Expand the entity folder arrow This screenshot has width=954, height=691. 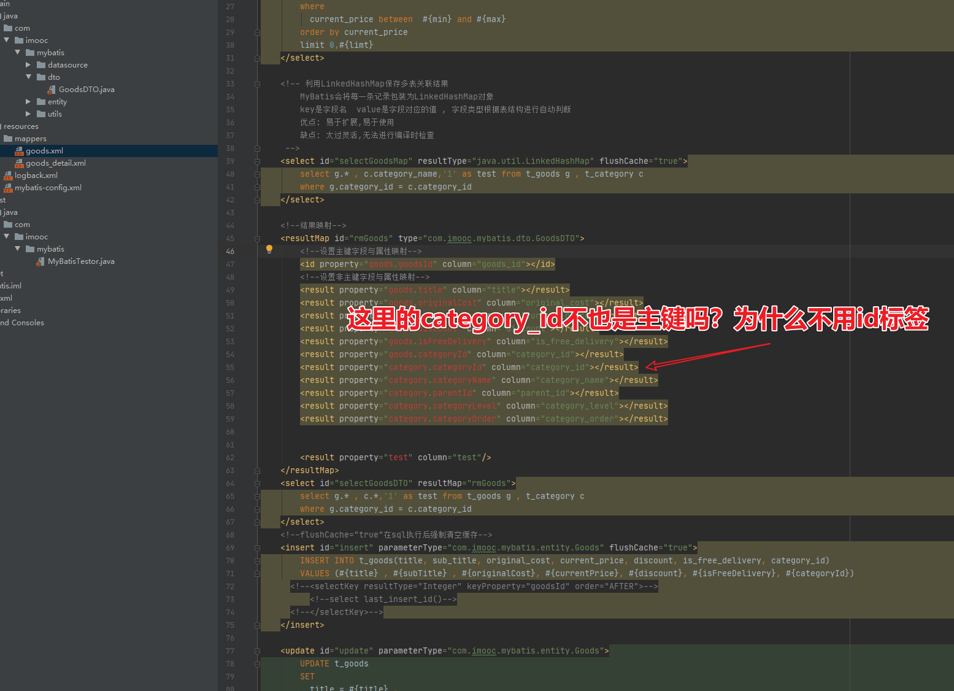28,101
